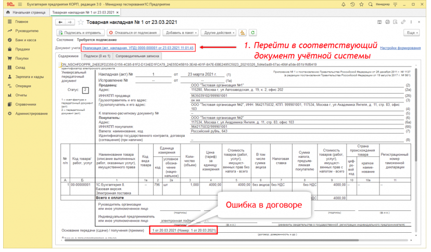Go back with the left arrow
Viewport: 431px width, 252px height.
click(60, 22)
